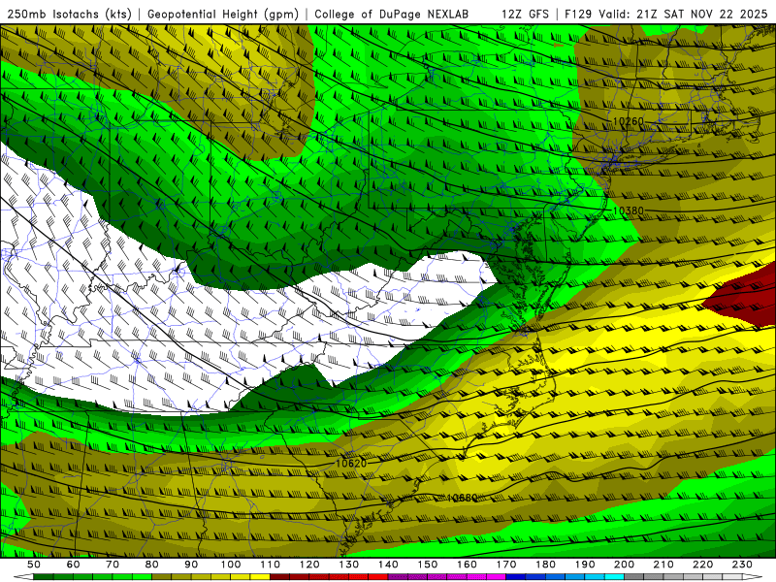Image resolution: width=776 pixels, height=582 pixels.
Task: Click the 80 tick label on the colorbar
Action: (x=152, y=565)
